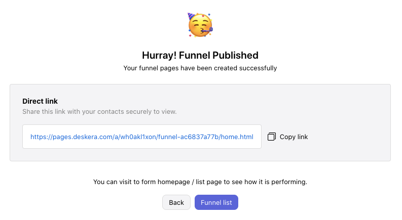Click the copy icon beside Copy link
This screenshot has width=402, height=220.
pos(272,137)
